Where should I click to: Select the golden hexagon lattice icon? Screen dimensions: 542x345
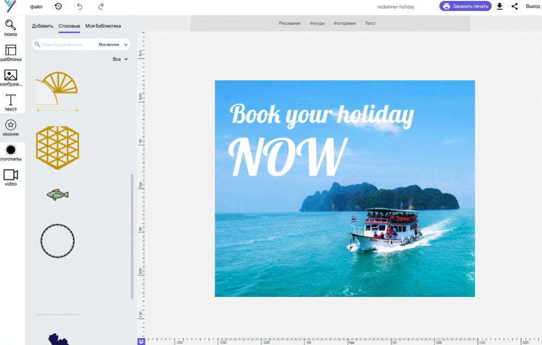pos(57,148)
